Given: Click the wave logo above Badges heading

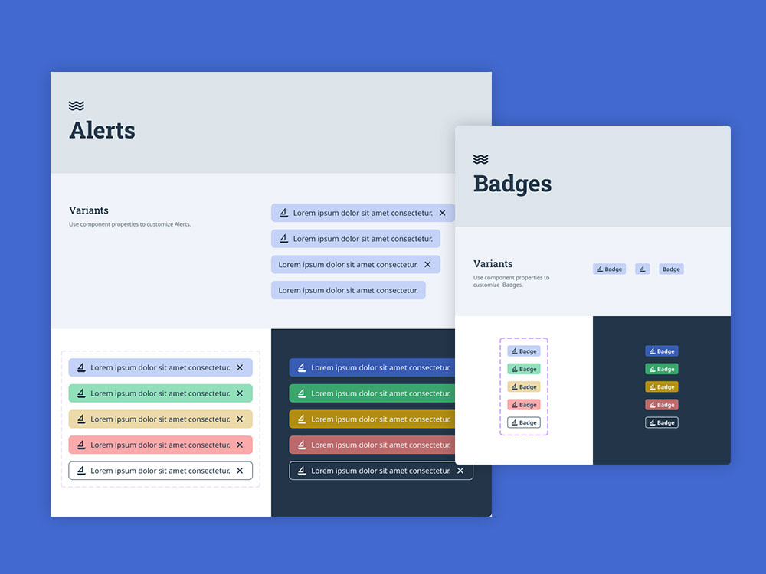Looking at the screenshot, I should tap(481, 159).
